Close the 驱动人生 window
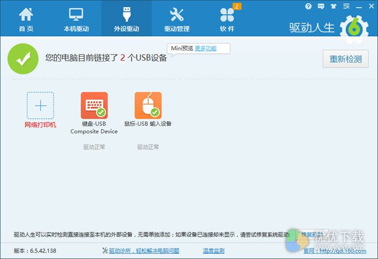This screenshot has width=378, height=259. [372, 6]
